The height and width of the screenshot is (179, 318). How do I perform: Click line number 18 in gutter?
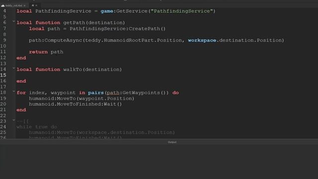3,92
